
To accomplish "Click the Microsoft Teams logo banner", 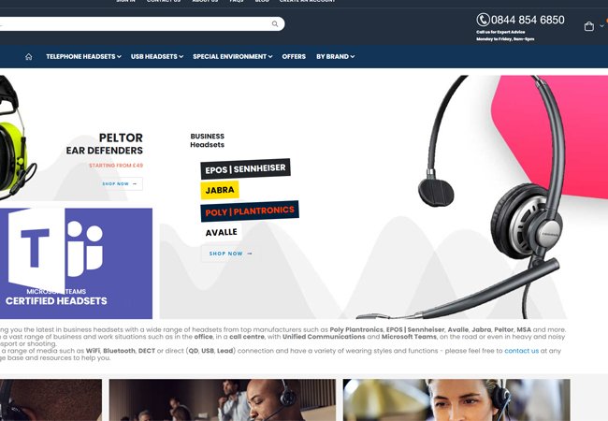I will (x=76, y=264).
